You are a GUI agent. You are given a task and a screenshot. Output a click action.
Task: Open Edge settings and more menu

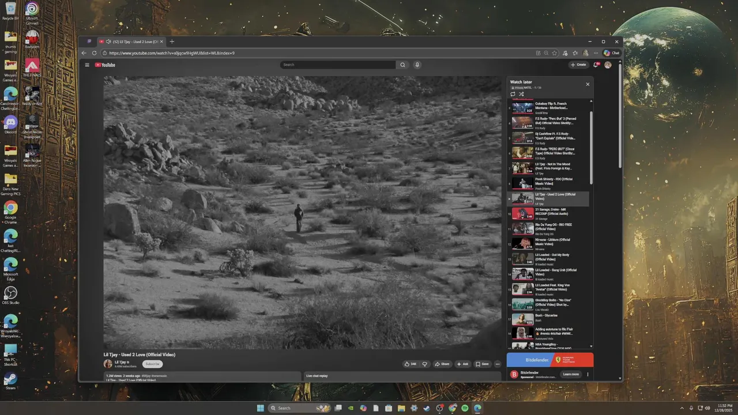click(596, 52)
